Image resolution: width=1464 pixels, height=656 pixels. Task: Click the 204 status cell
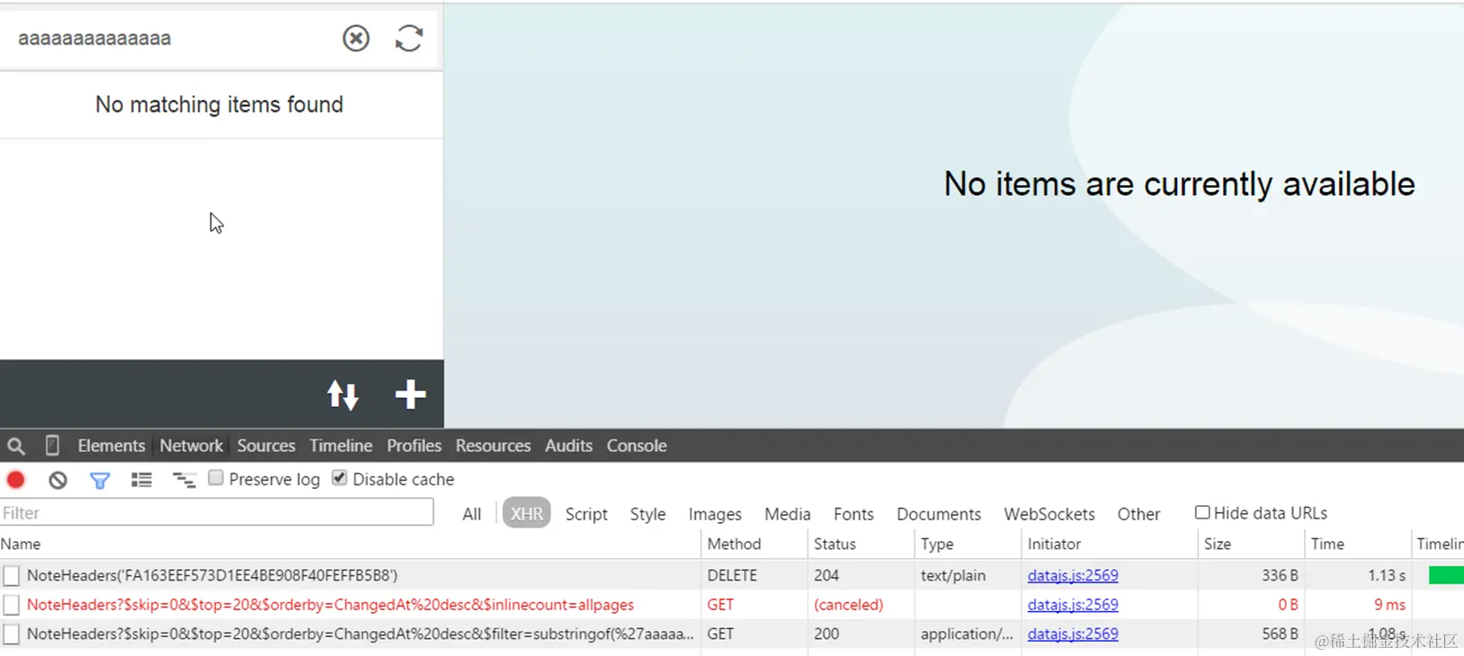[x=826, y=575]
